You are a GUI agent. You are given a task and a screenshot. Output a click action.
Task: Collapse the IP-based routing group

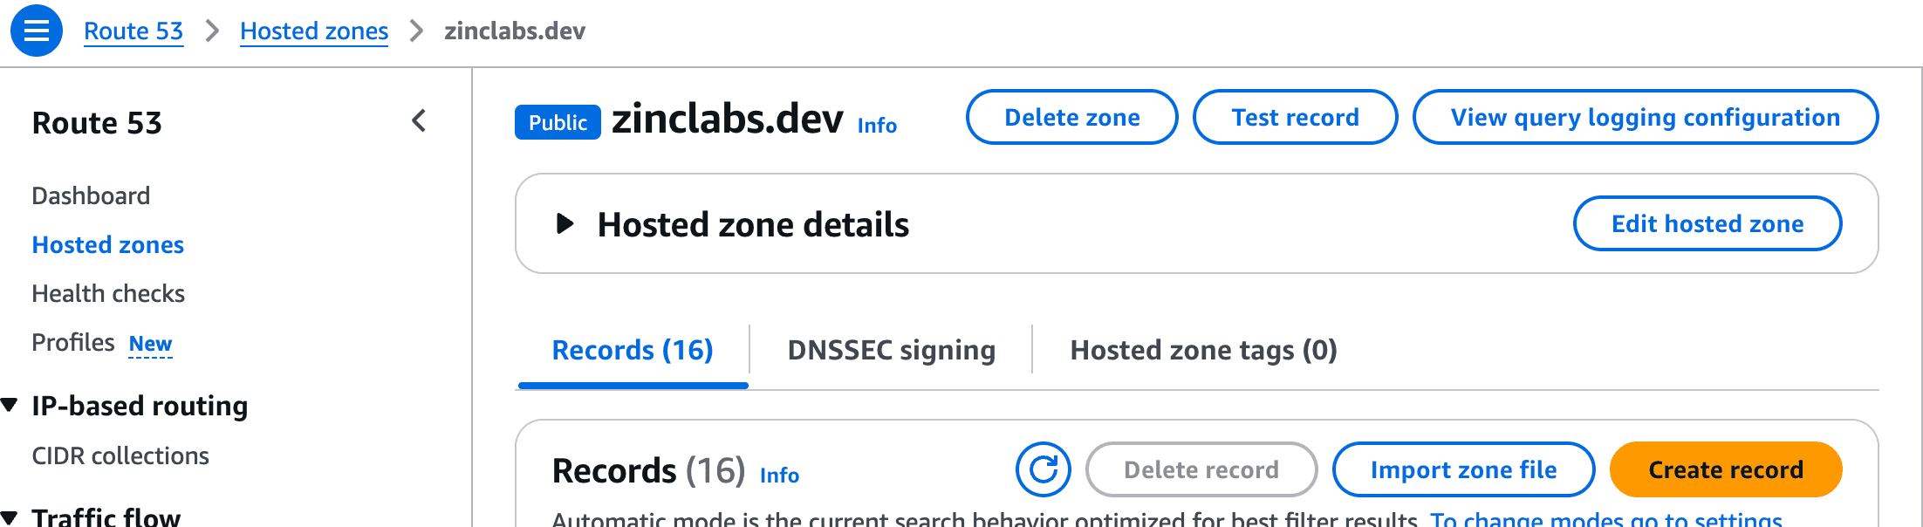10,405
